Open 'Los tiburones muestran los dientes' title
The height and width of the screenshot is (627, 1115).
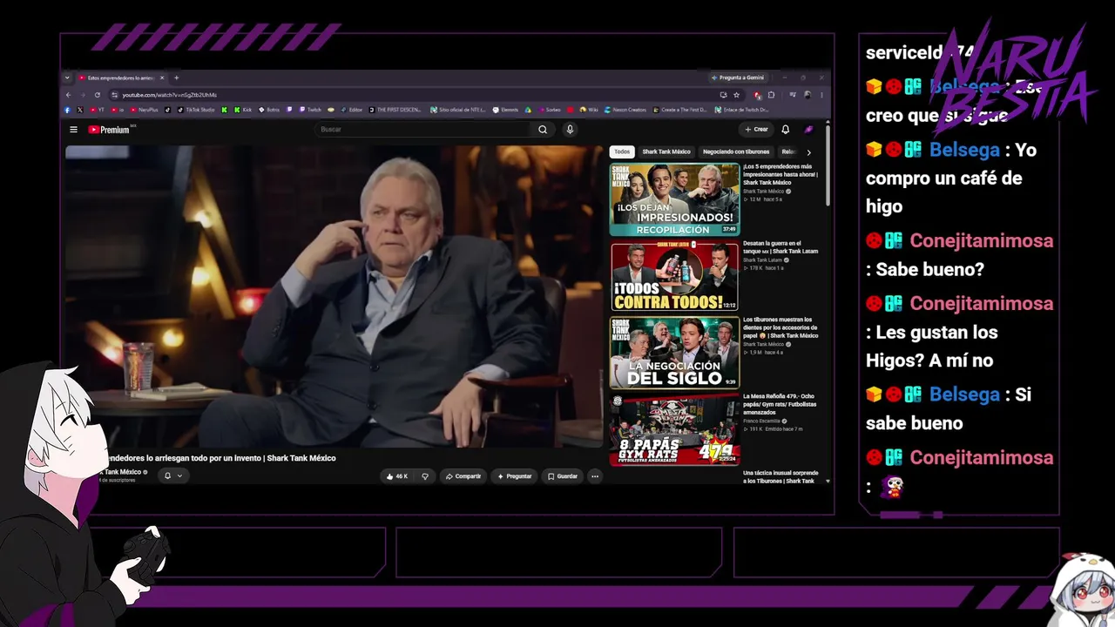click(x=780, y=327)
